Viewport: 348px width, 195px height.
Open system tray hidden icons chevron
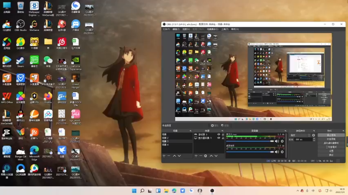click(x=297, y=191)
